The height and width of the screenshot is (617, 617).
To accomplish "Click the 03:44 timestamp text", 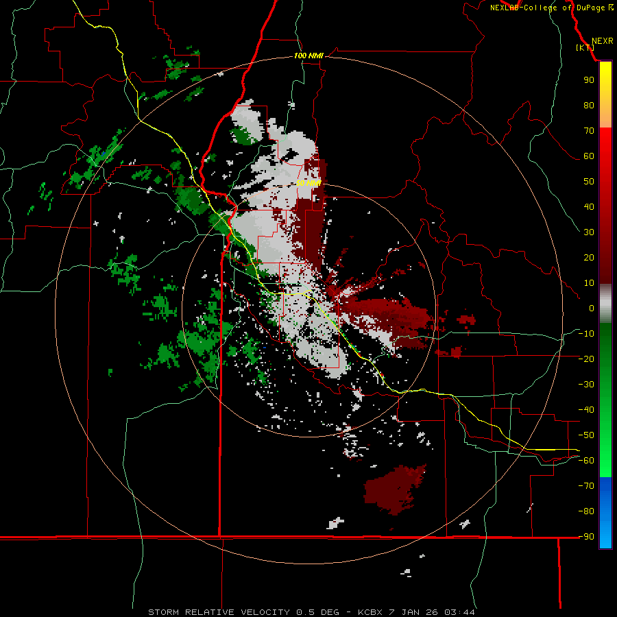I will coord(459,612).
